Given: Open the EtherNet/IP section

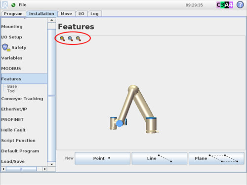Looking at the screenshot, I should pyautogui.click(x=14, y=109).
